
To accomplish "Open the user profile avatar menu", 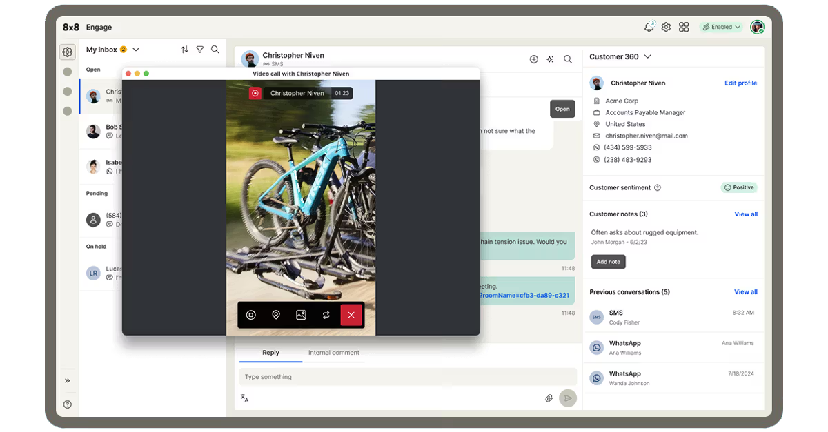I will [758, 27].
